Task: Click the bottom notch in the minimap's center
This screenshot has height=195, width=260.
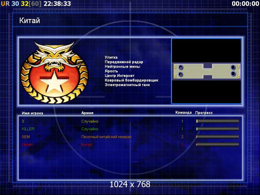Action: [208, 77]
